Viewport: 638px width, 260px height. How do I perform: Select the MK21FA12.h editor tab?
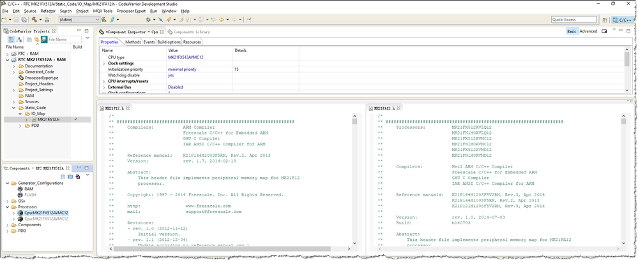385,108
